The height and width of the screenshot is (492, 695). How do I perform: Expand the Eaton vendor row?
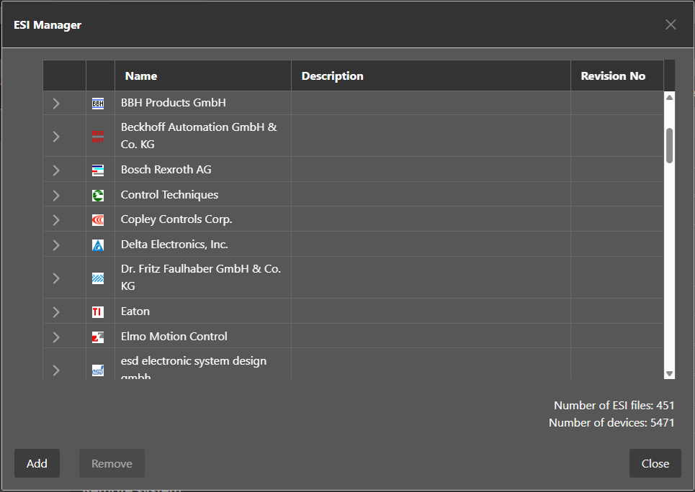click(56, 311)
